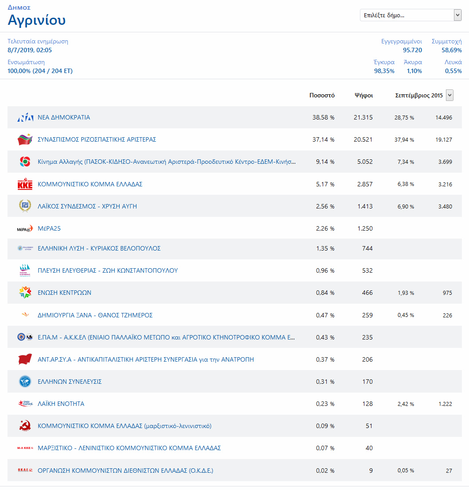Click the Ο.Κ.Δ.Ε. party logo
The height and width of the screenshot is (490, 469).
pos(25,471)
